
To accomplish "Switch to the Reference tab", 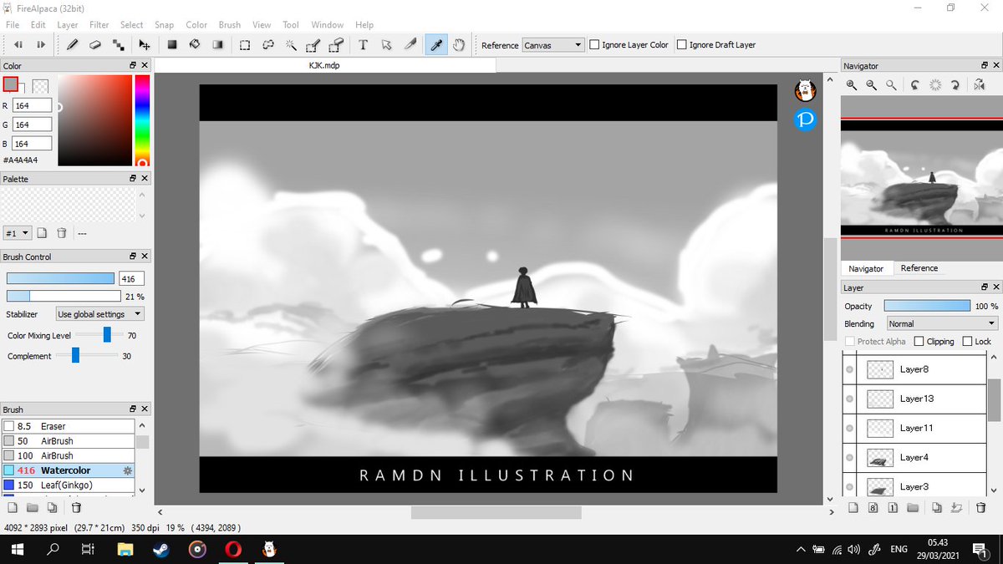I will tap(919, 268).
